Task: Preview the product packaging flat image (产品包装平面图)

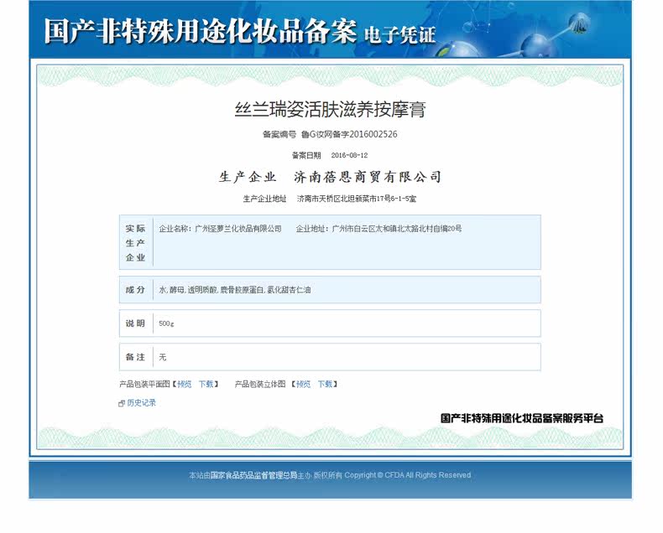Action: 185,384
